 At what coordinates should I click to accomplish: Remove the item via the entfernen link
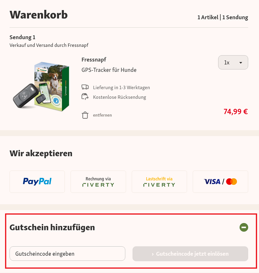point(102,115)
